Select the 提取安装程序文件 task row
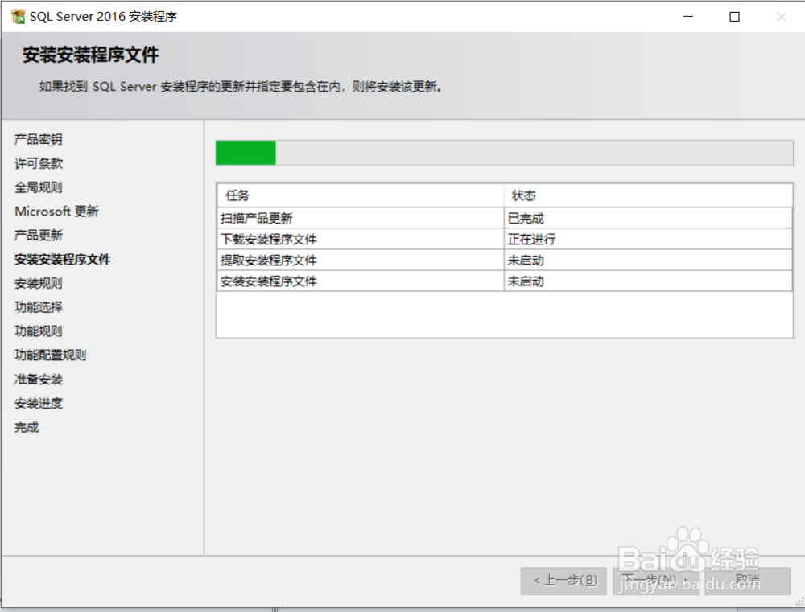Viewport: 805px width, 612px height. [x=505, y=260]
